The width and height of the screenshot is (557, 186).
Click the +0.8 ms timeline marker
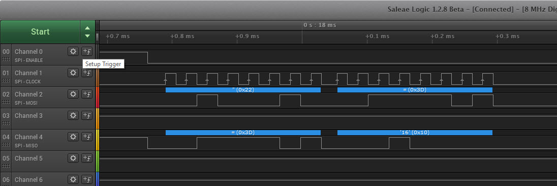coord(182,36)
